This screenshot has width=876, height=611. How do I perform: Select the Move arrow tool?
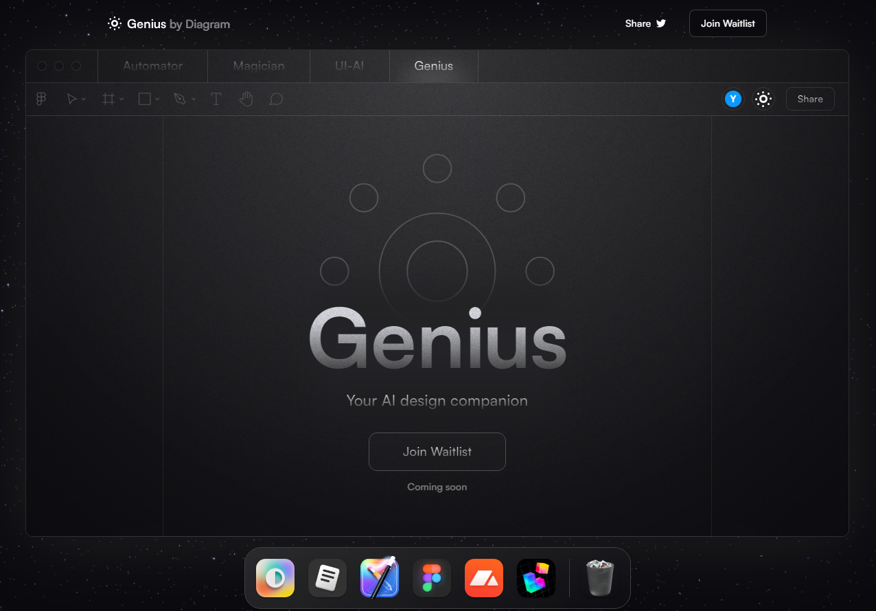coord(71,99)
